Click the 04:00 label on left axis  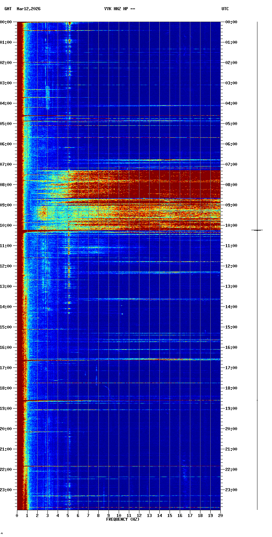click(6, 103)
